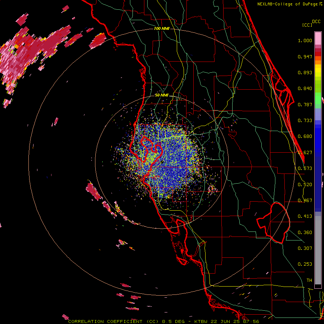
Task: Click the 0.787 legend value
Action: click(x=305, y=104)
